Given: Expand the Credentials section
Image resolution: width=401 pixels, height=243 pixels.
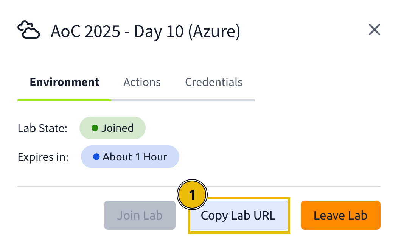Looking at the screenshot, I should point(213,82).
